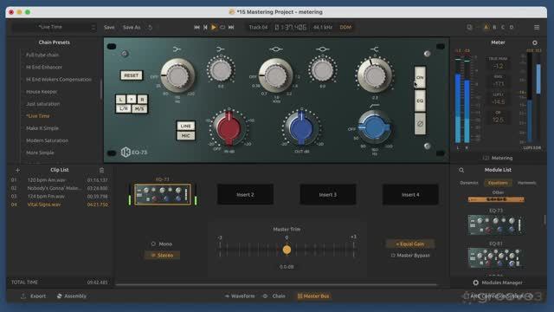Select snapshot B

(x=494, y=27)
